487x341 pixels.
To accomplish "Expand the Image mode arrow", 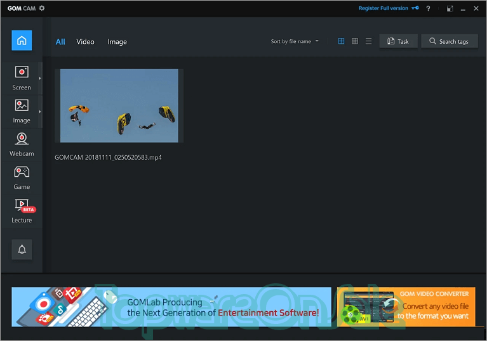I will (40, 112).
